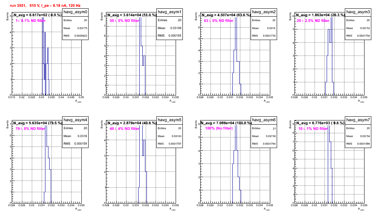Pick the magenta 50± 5% ND filter label

125,21
